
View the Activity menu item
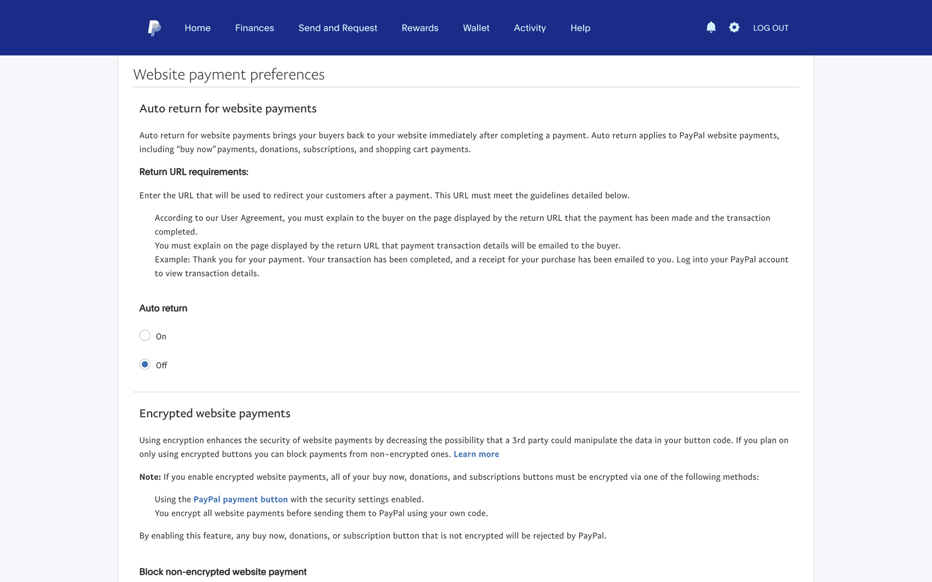pos(530,28)
